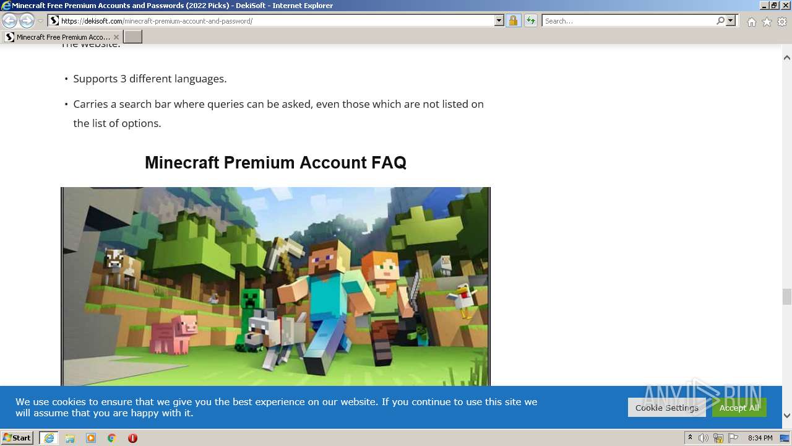Minimize the Internet Explorer window

[x=764, y=5]
